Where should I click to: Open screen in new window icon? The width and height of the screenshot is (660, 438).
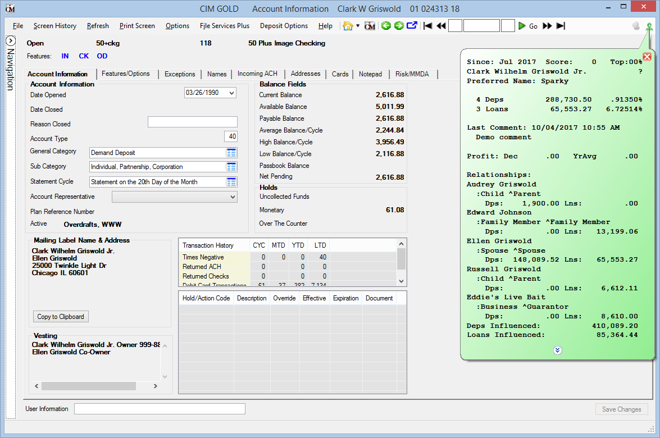[x=412, y=26]
